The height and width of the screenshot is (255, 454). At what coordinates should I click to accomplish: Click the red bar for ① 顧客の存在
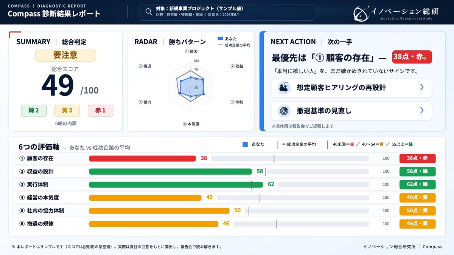pos(142,158)
